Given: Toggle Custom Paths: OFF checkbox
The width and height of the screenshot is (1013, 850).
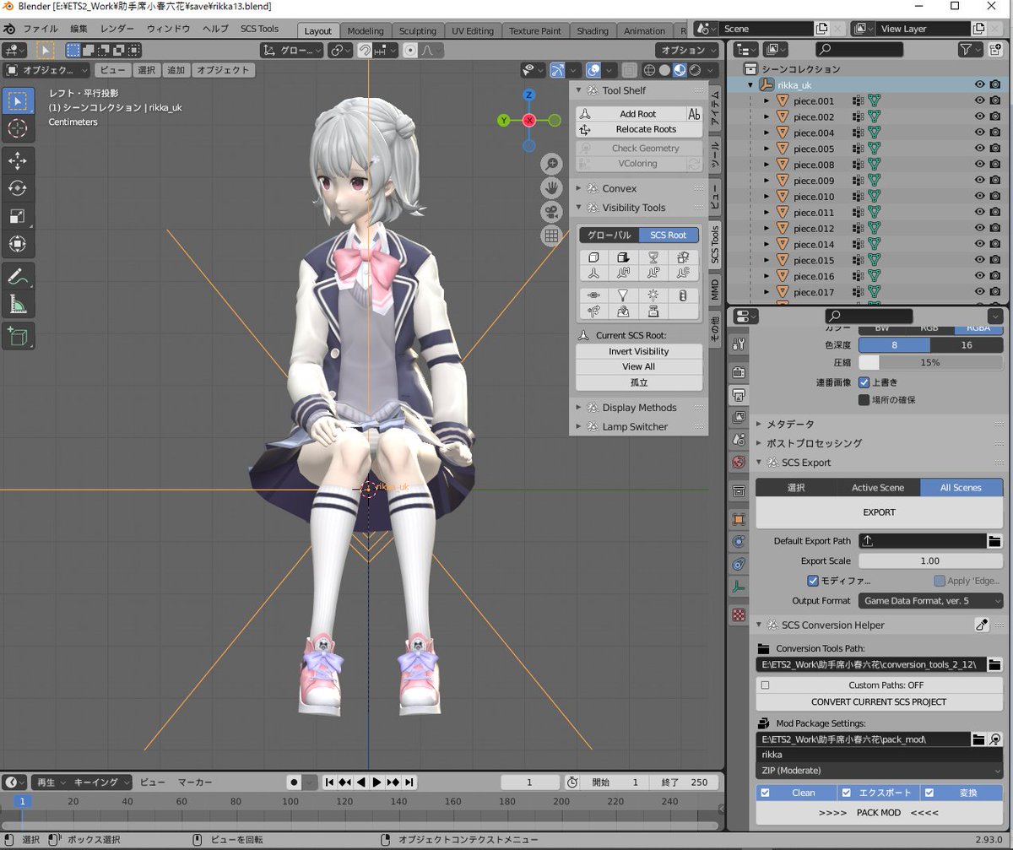Looking at the screenshot, I should pyautogui.click(x=765, y=685).
